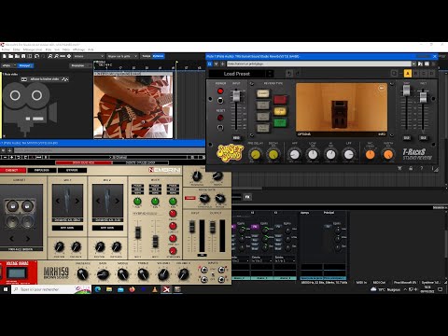448x336 pixels.
Task: Click the minus icon on the room display
Action: tap(382, 89)
